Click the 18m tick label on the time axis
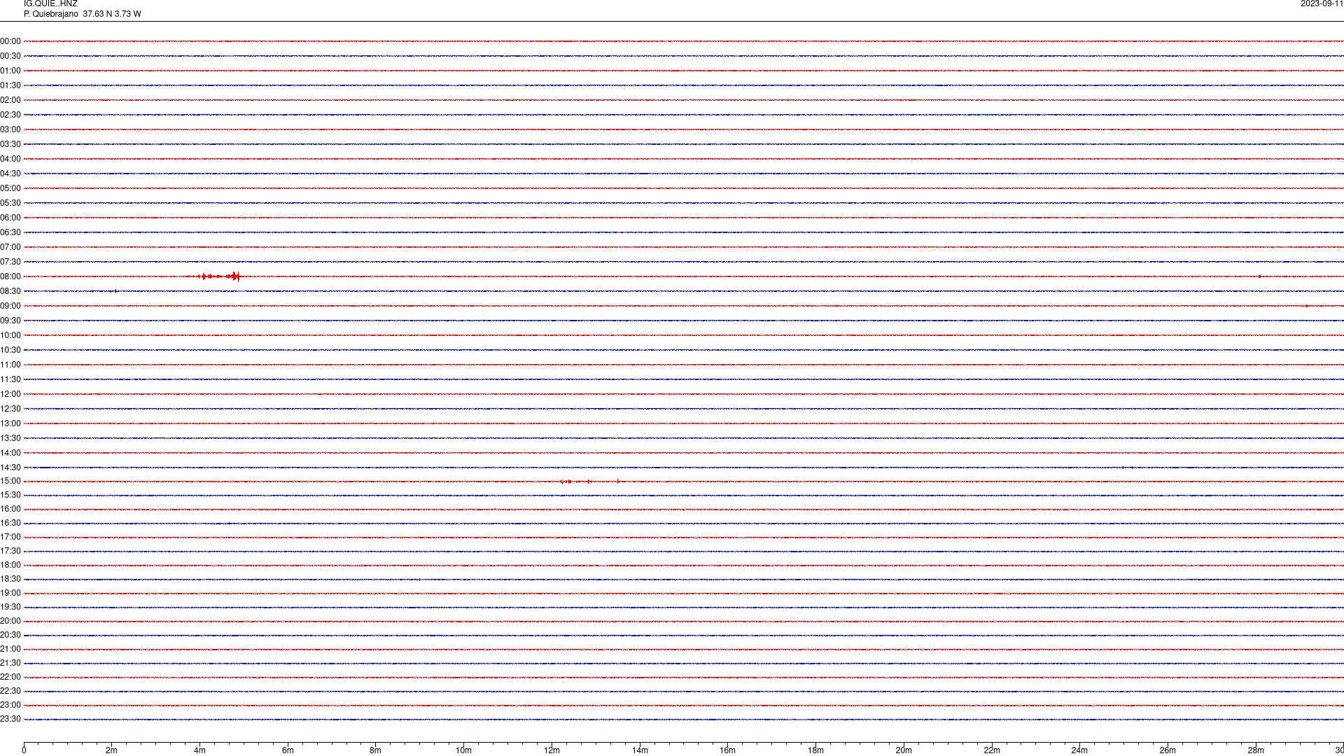The height and width of the screenshot is (756, 1344). (x=815, y=750)
